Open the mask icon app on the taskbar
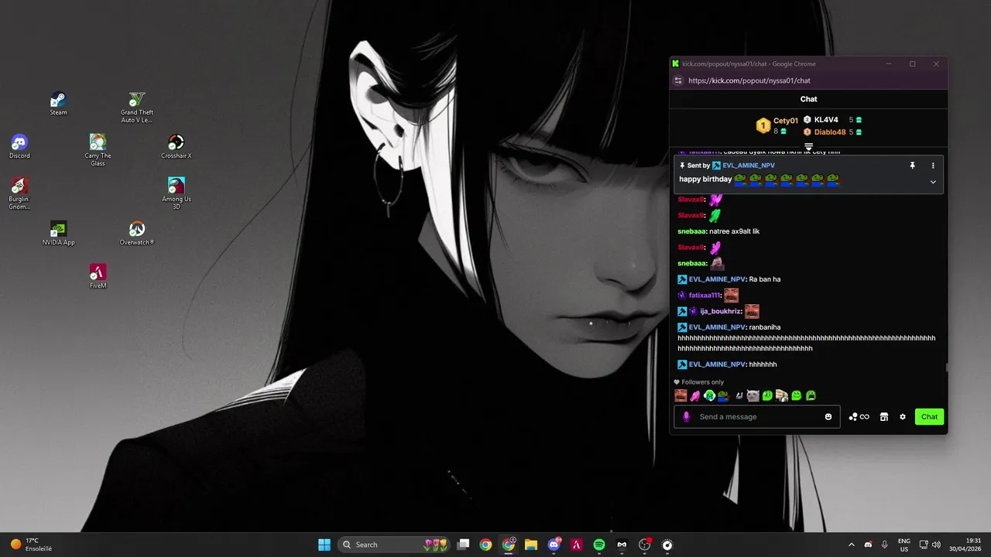 point(622,545)
